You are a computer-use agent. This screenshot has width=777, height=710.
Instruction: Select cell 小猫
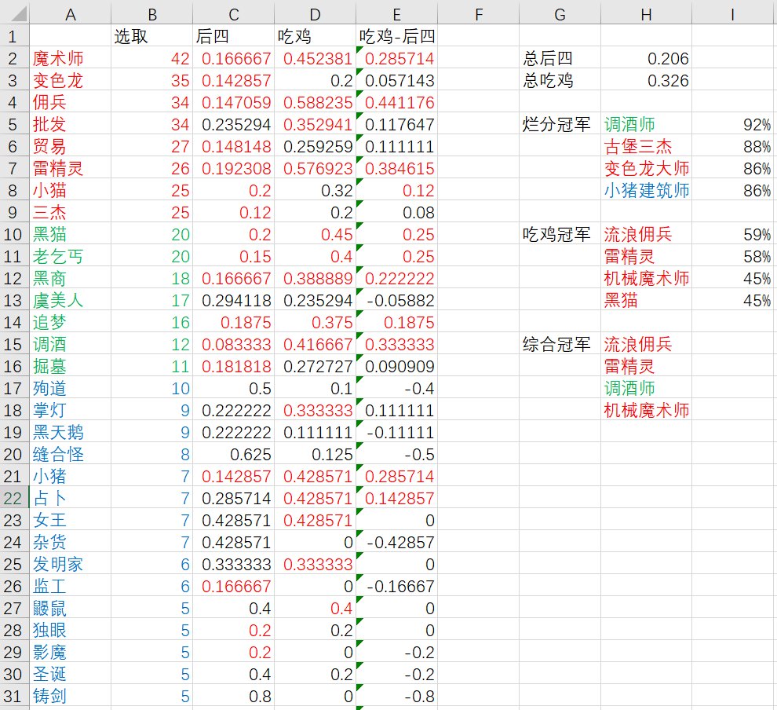tap(71, 190)
